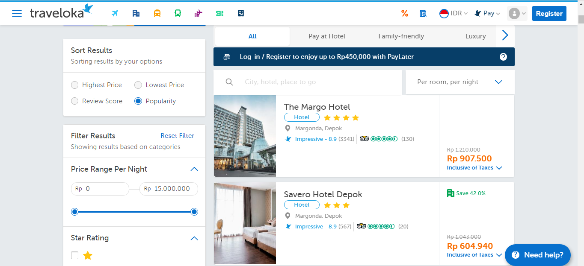This screenshot has width=584, height=266.
Task: Open user account avatar dropdown
Action: click(x=517, y=13)
